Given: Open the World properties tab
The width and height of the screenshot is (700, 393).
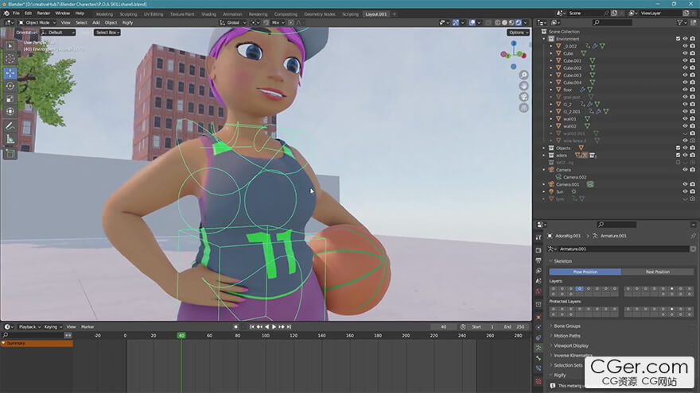Looking at the screenshot, I should pos(539,291).
